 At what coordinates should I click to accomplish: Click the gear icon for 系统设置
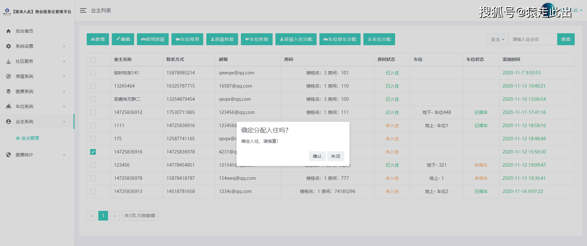pos(8,46)
